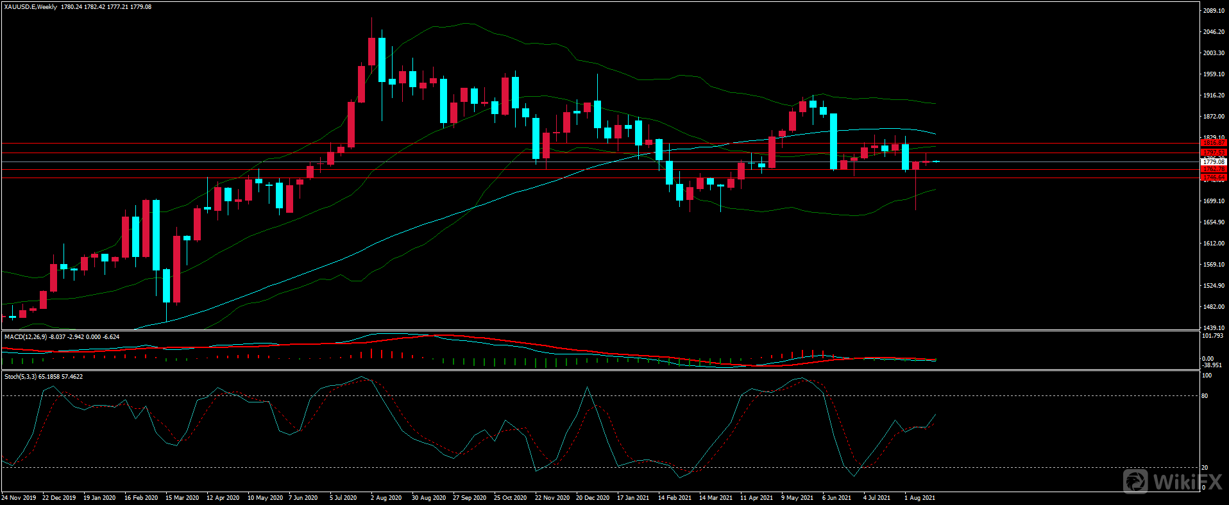The width and height of the screenshot is (1229, 505).
Task: Click the 24 Nov 2019 date label
Action: click(19, 498)
